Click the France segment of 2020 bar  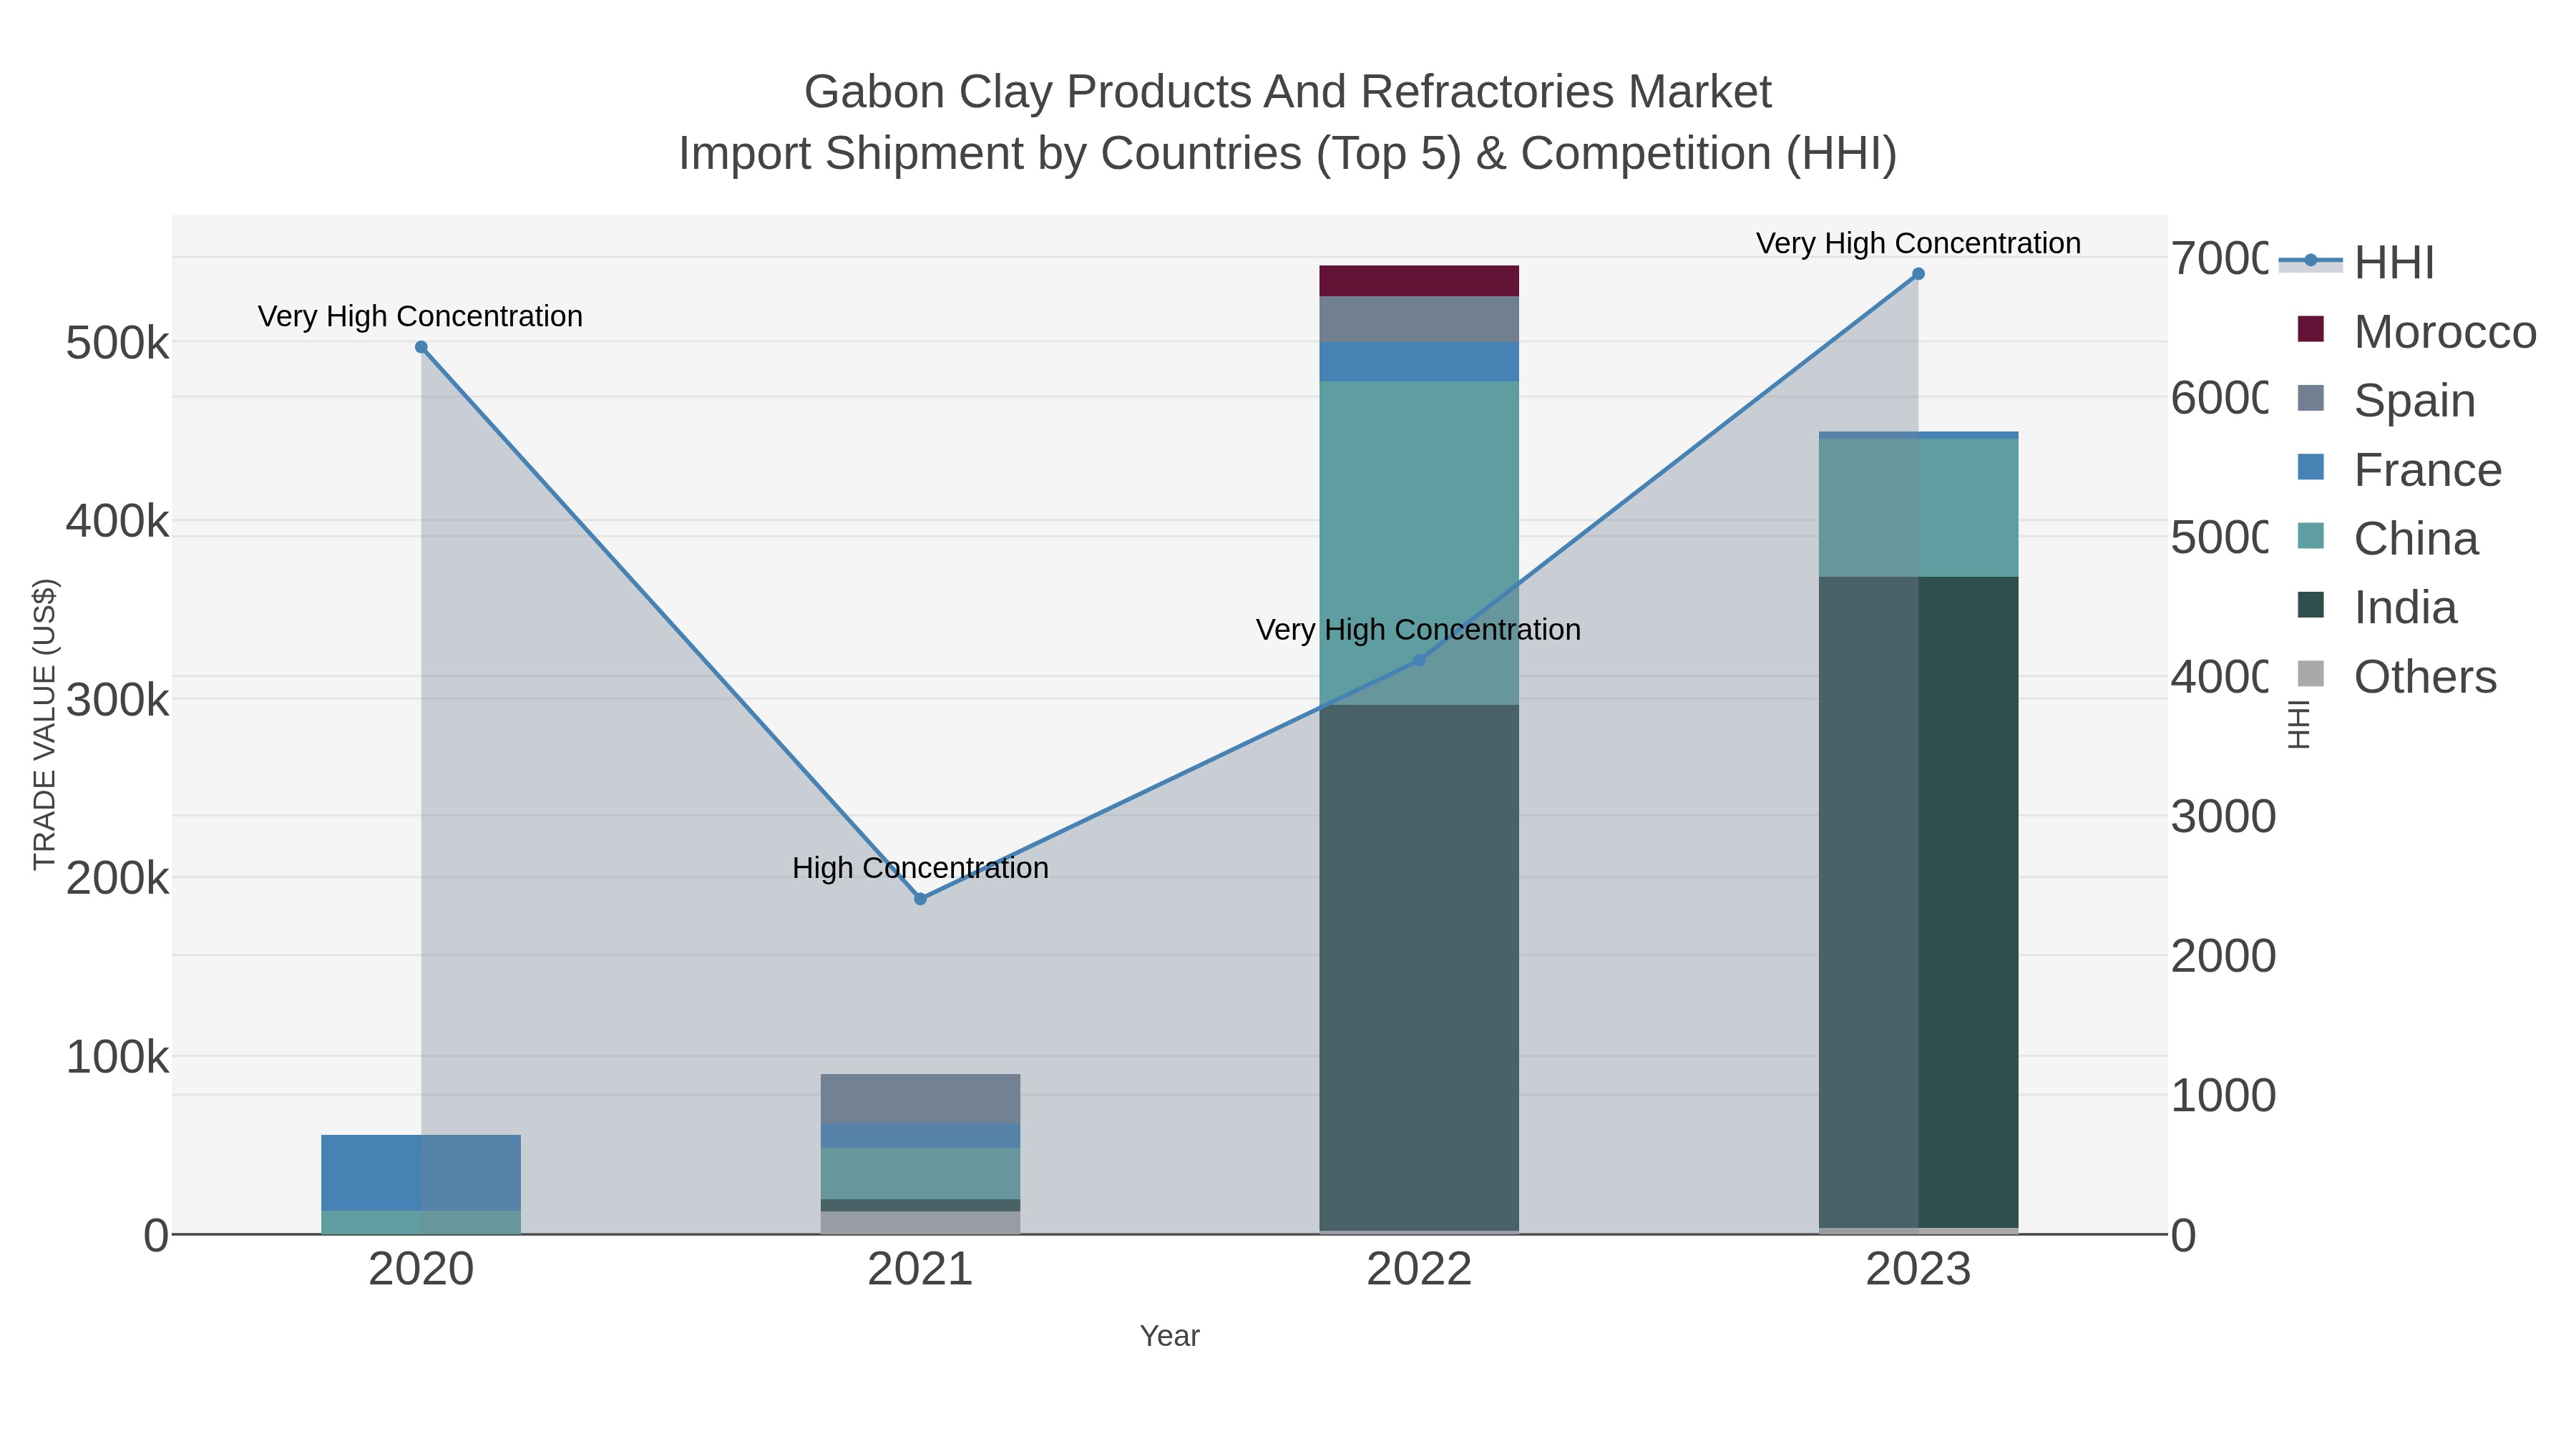point(421,1173)
